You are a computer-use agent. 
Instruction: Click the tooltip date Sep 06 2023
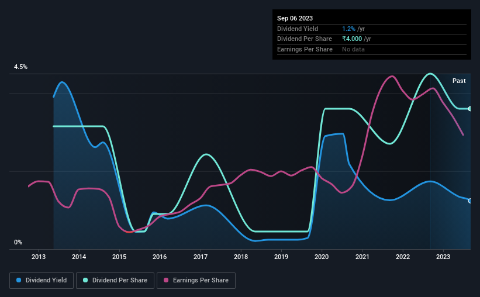(295, 18)
